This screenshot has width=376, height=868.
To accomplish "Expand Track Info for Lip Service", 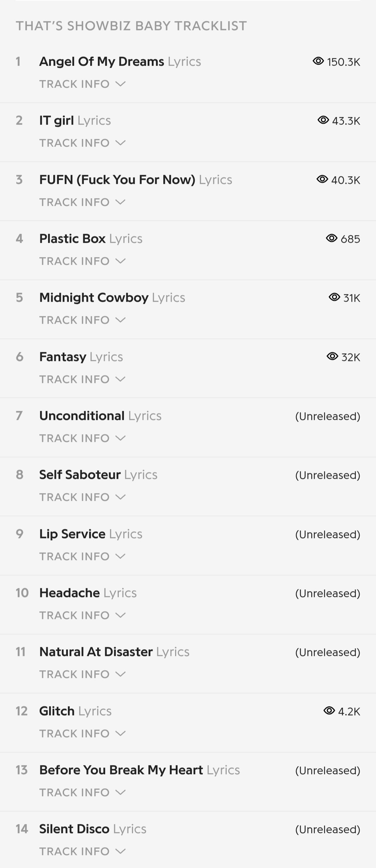I will 82,557.
